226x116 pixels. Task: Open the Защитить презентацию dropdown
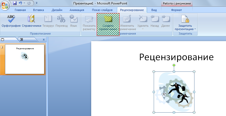(185, 23)
